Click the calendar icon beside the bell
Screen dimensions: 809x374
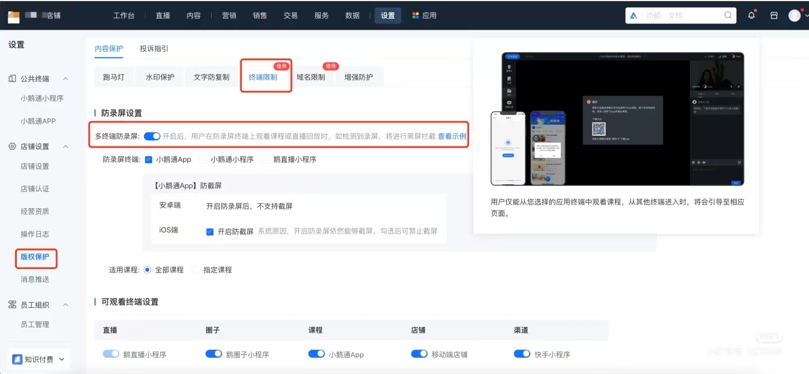coord(774,15)
